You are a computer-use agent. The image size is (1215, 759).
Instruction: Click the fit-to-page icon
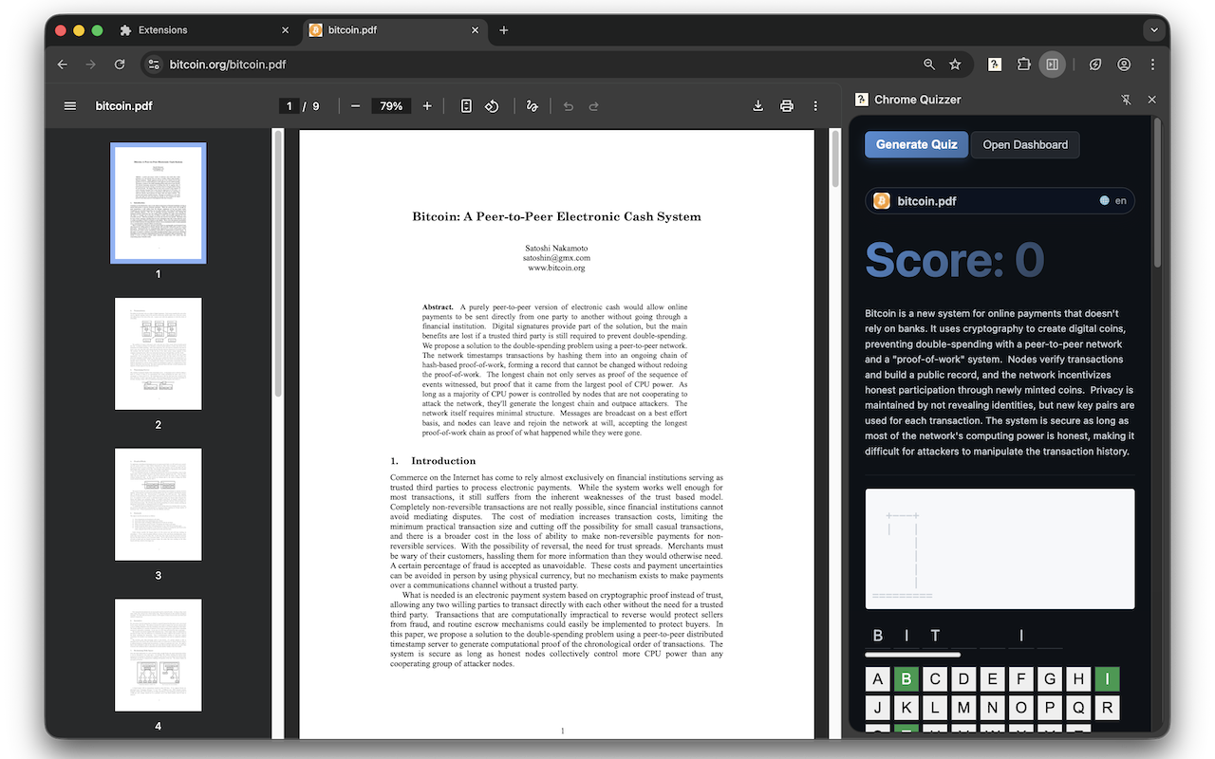465,105
